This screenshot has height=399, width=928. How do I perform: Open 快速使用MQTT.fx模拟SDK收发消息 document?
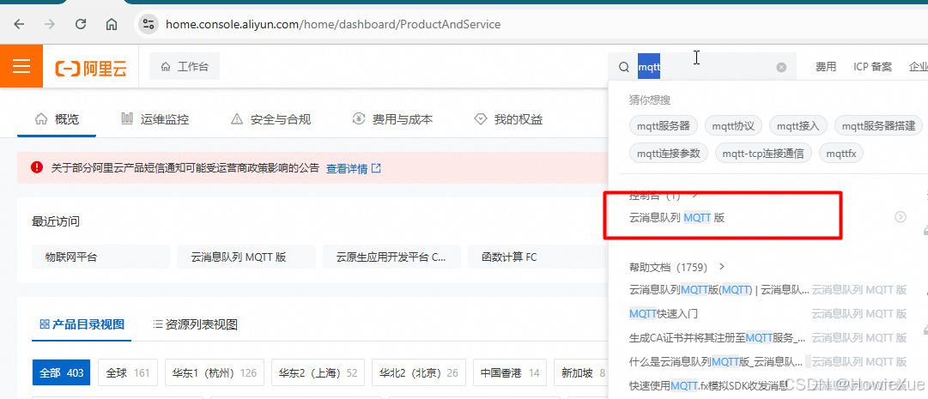point(709,386)
